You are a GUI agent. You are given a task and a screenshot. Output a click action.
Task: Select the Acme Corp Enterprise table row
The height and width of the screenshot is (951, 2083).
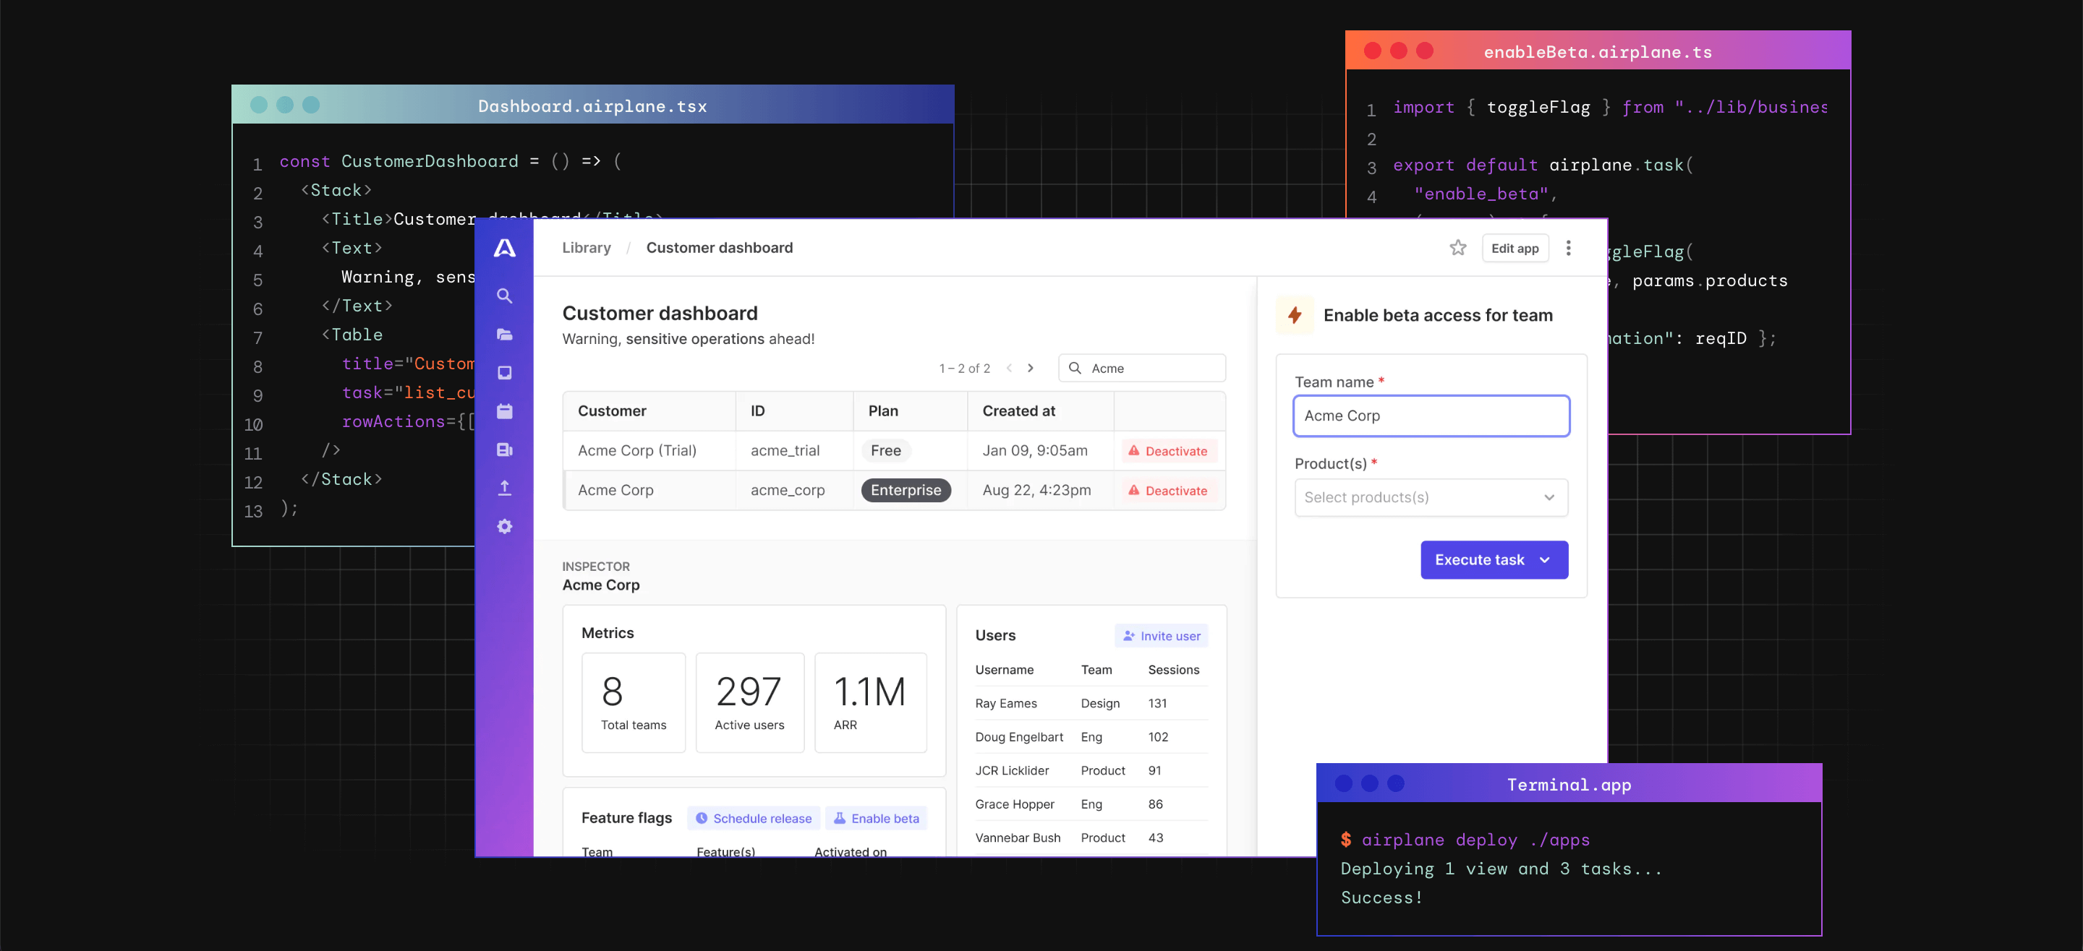893,491
